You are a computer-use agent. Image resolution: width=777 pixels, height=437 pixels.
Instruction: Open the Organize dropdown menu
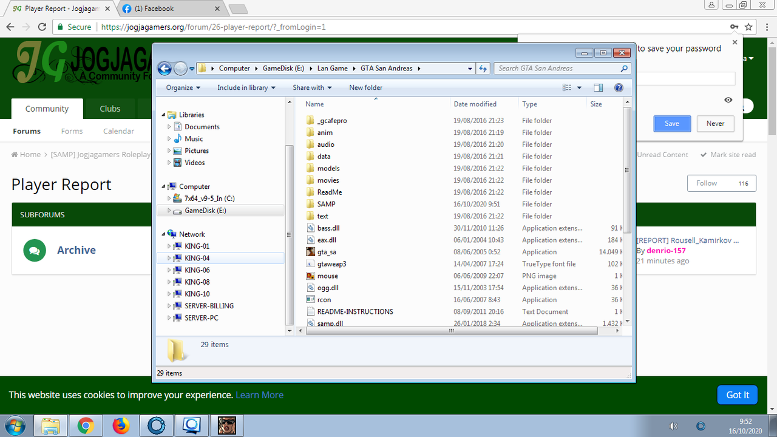183,88
